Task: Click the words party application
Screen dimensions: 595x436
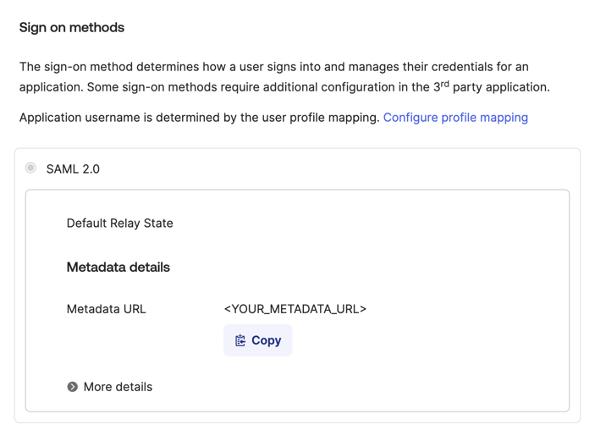Action: pyautogui.click(x=501, y=87)
